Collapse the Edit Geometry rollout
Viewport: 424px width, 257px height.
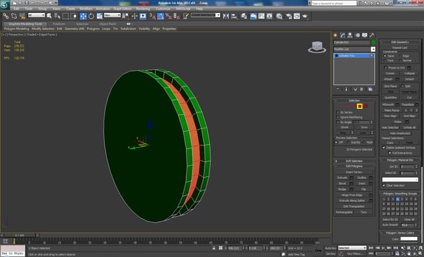tap(400, 42)
